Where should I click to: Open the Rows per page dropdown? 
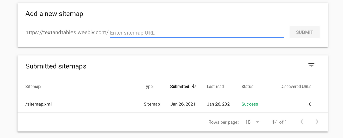coord(253,122)
